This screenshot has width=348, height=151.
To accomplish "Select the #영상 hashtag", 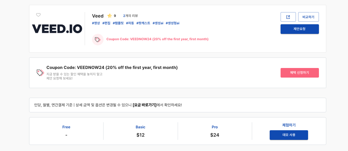I will (x=96, y=23).
